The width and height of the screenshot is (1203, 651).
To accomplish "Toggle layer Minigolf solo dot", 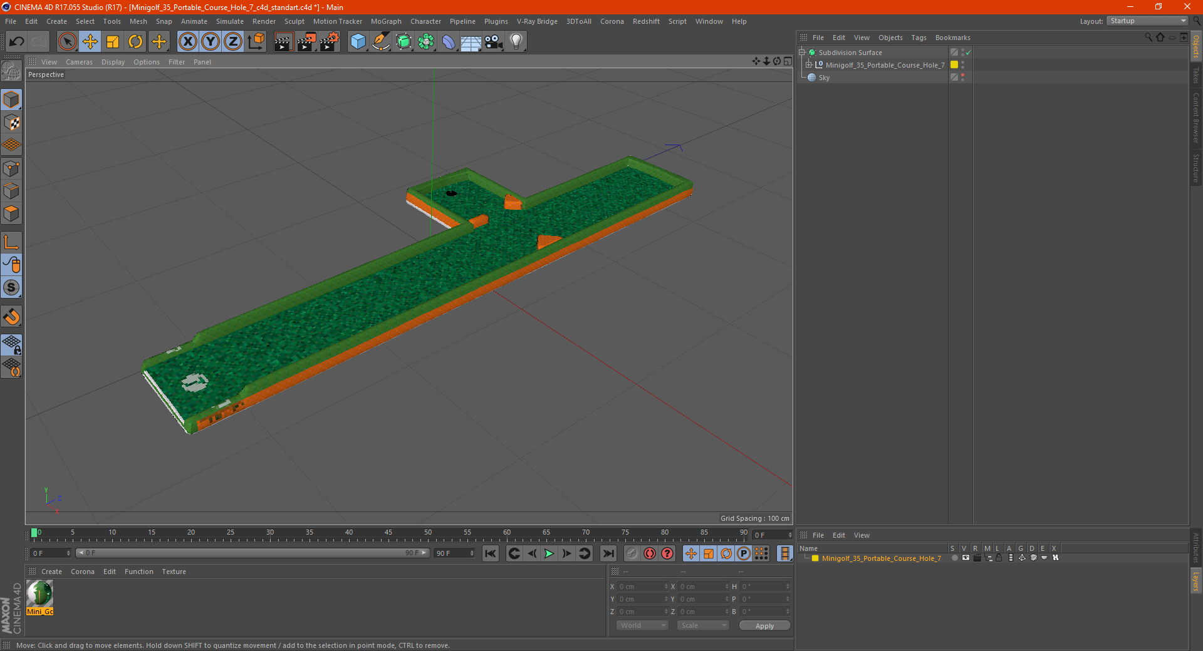I will point(954,558).
